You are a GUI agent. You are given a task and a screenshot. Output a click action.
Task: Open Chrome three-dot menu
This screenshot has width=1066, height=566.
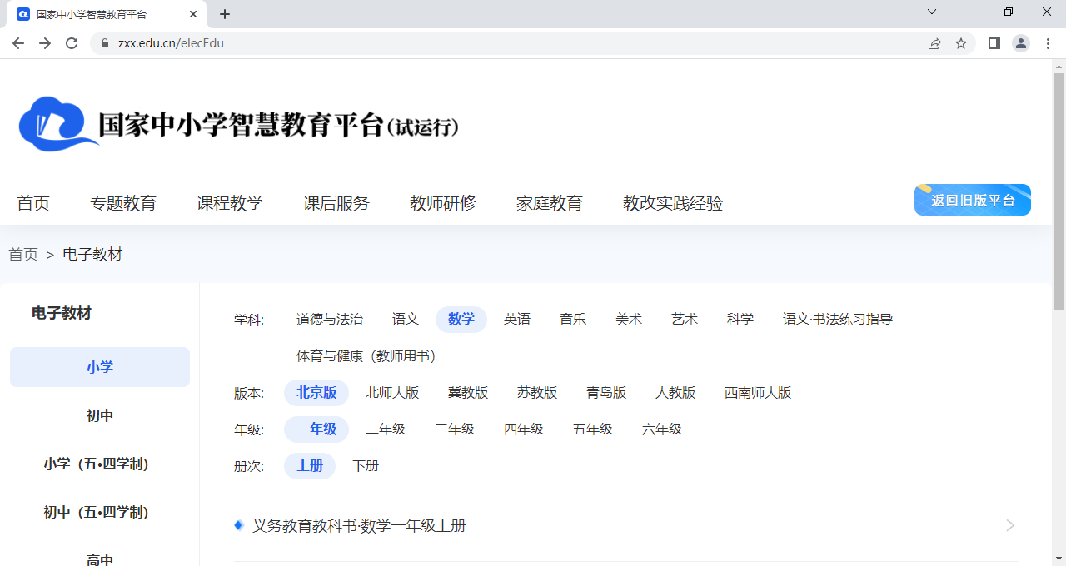pos(1049,43)
